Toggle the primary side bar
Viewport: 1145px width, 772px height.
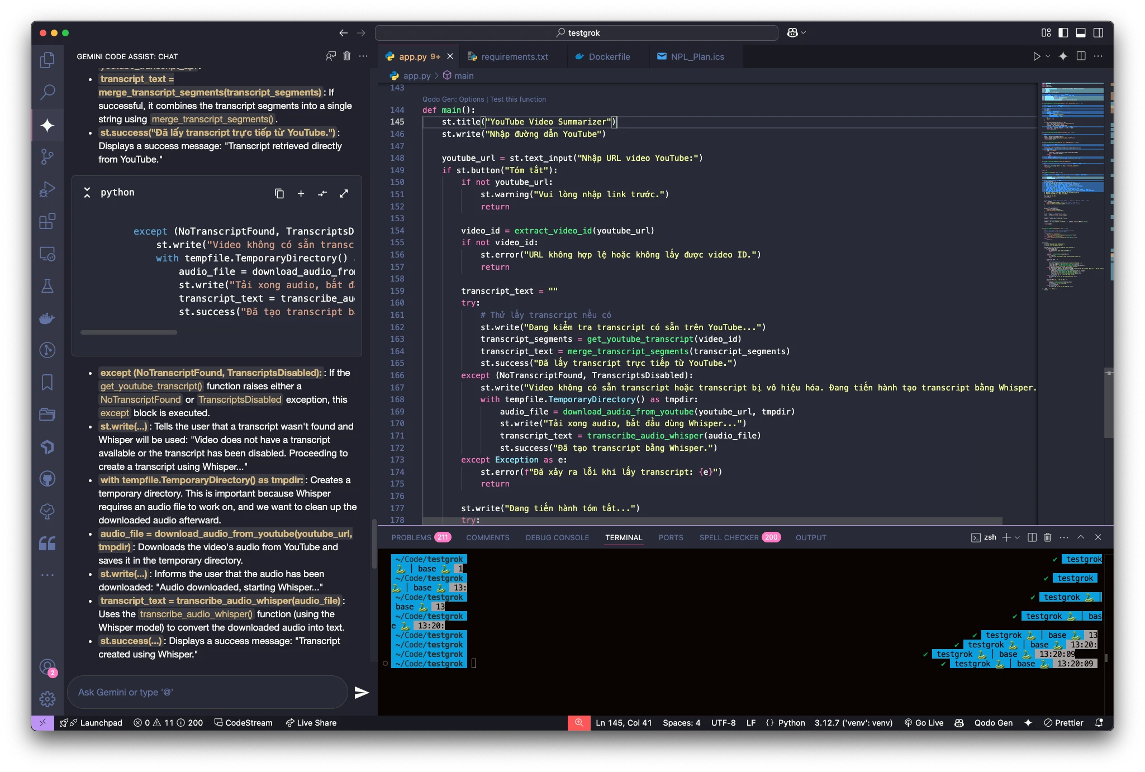click(1063, 33)
